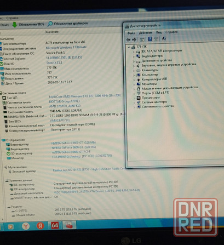Screen dimensions: 224x245
Task: Click the forward arrow in Device Manager toolbar
Action: (x=134, y=39)
